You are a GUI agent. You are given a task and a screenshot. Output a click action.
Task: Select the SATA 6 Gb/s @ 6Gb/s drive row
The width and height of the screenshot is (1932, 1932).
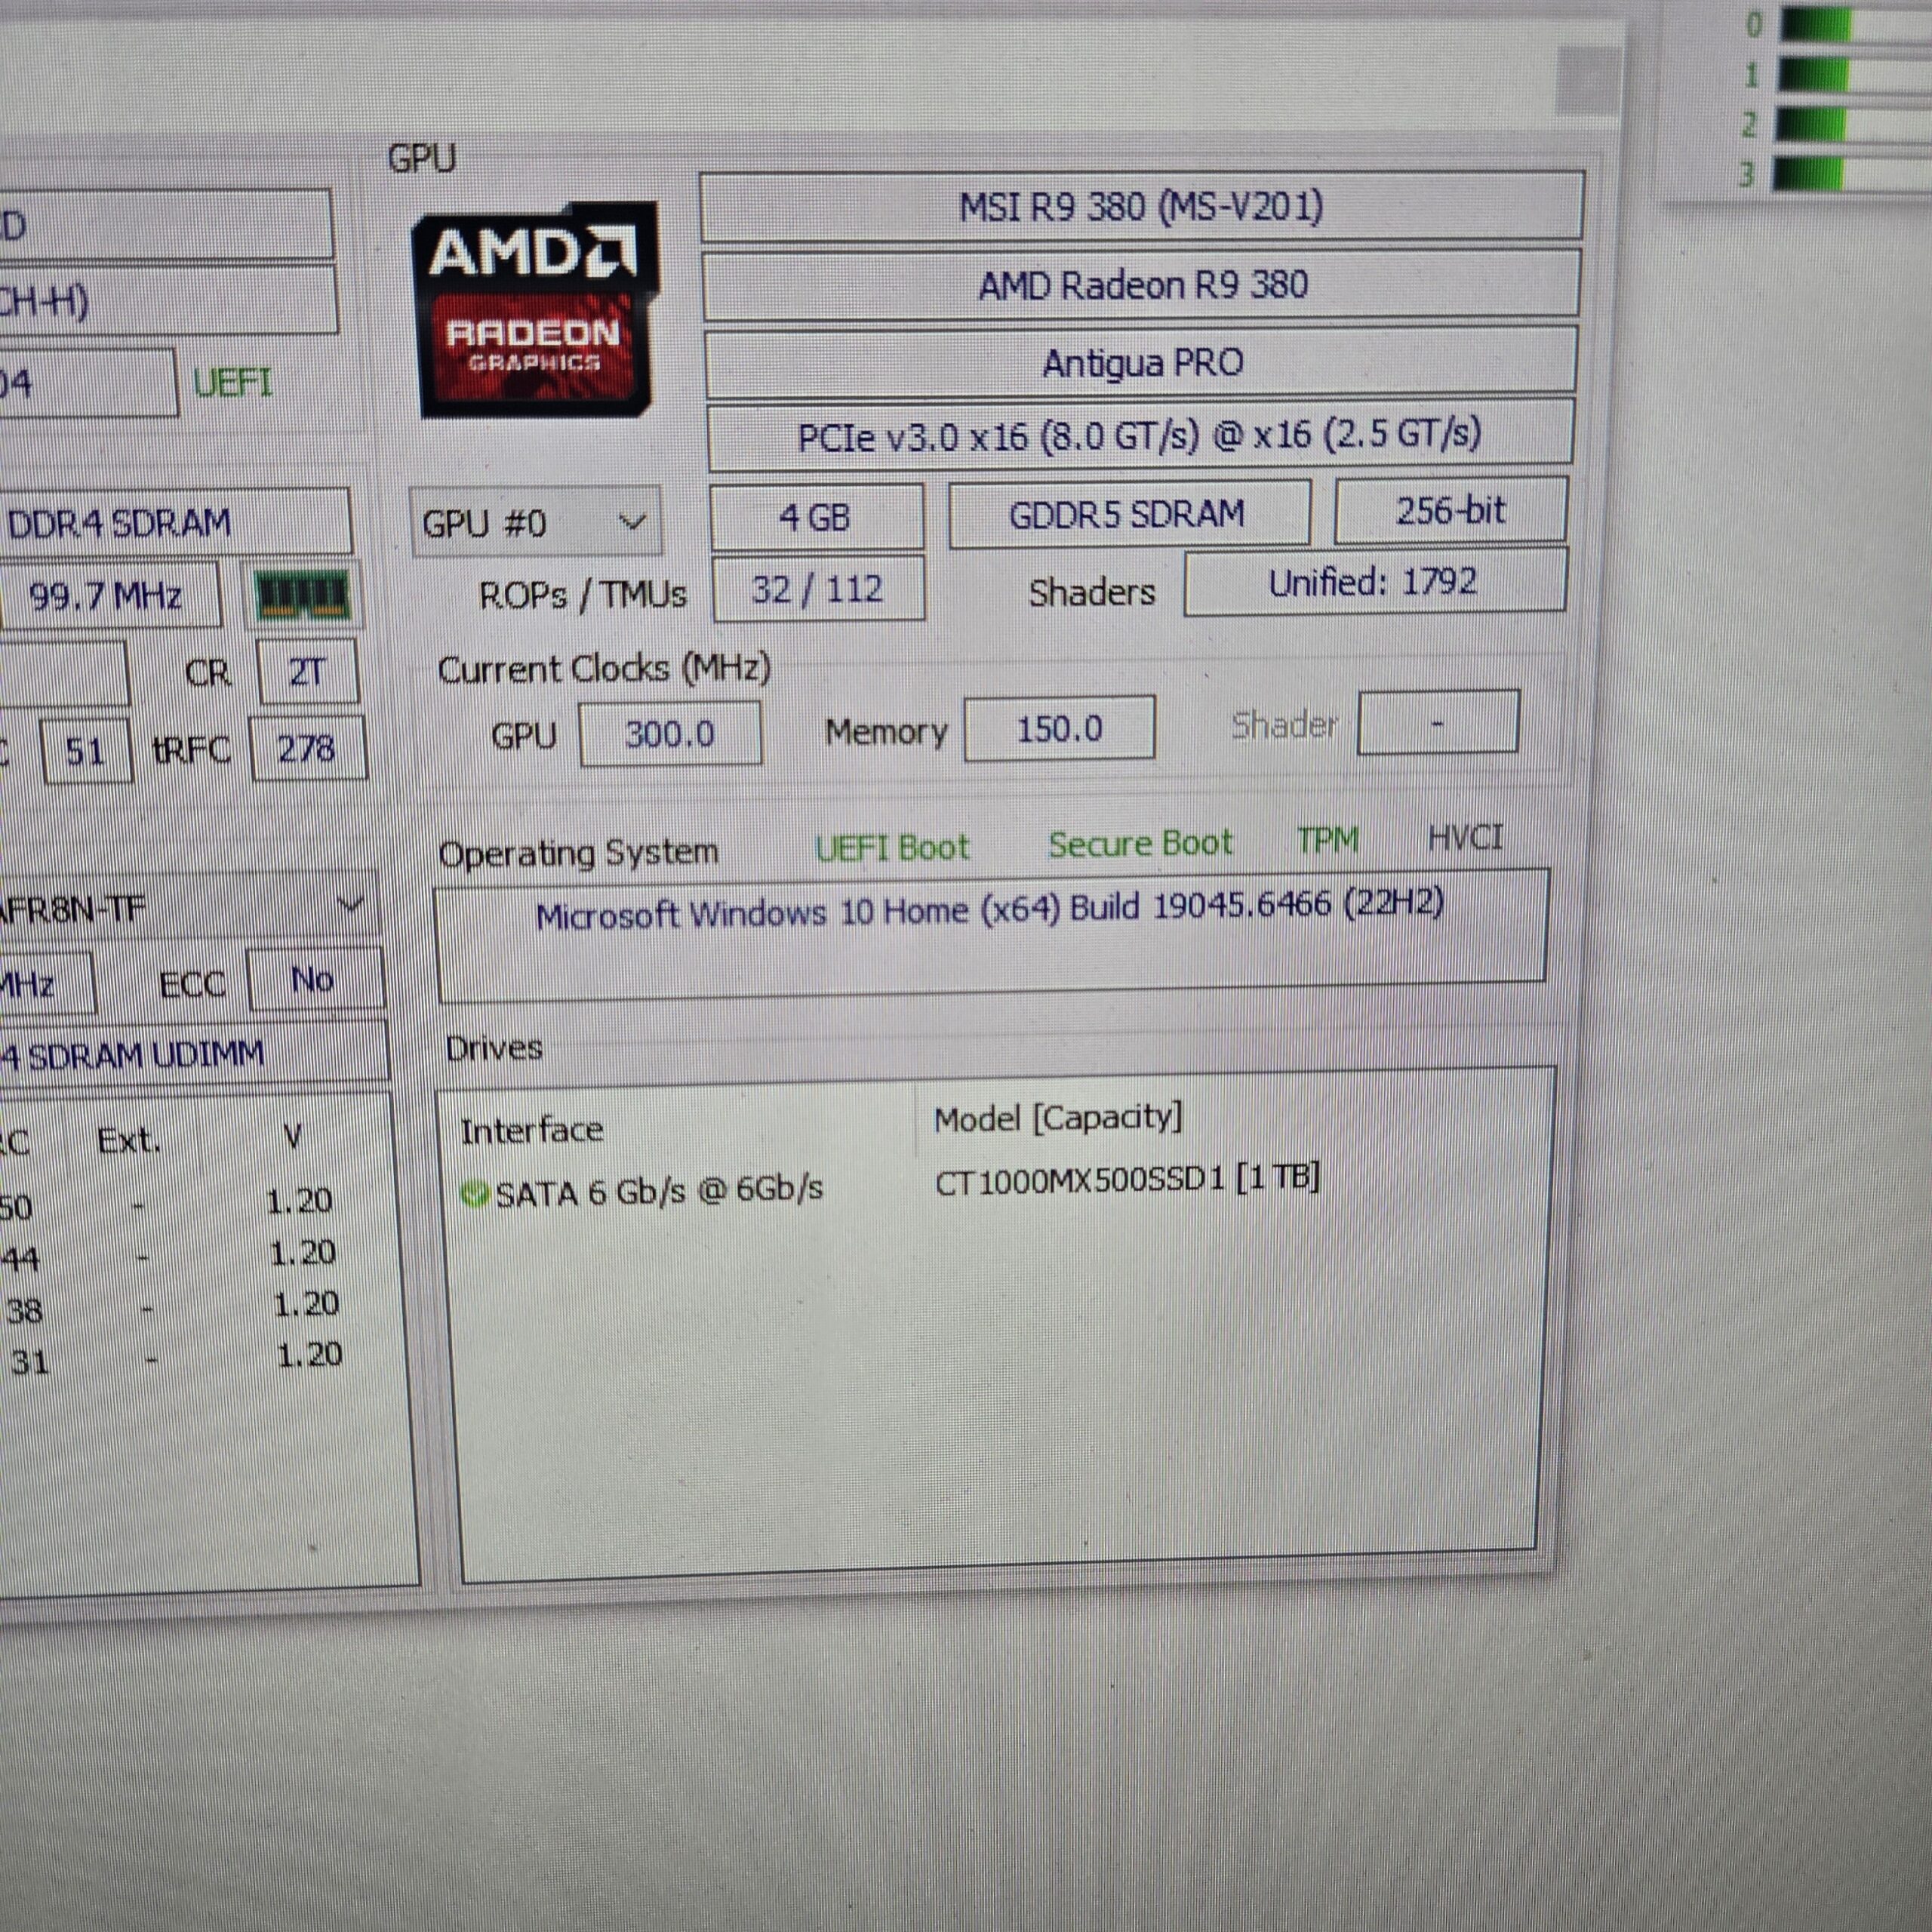(x=890, y=1188)
